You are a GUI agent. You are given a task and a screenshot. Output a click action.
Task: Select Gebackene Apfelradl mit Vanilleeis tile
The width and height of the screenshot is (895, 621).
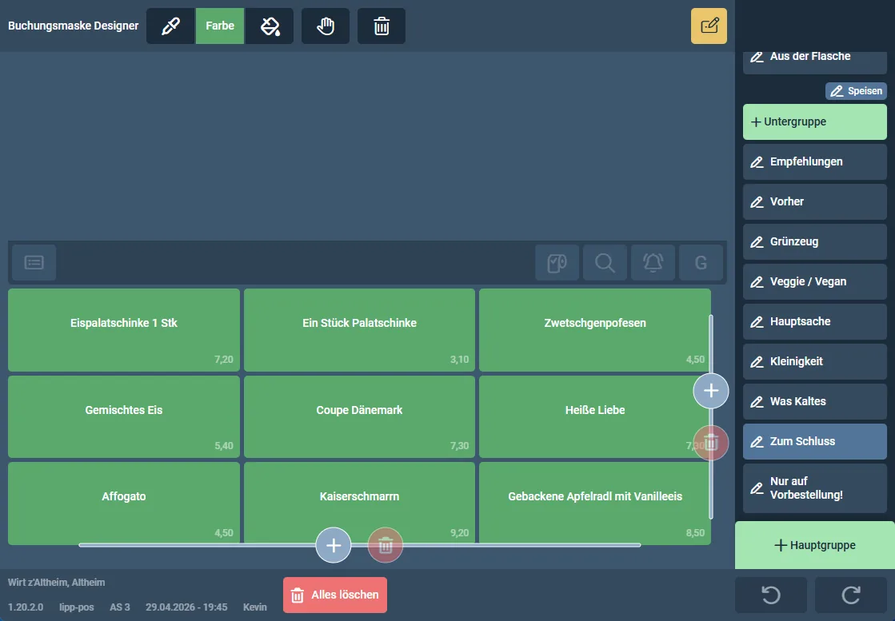pyautogui.click(x=595, y=504)
